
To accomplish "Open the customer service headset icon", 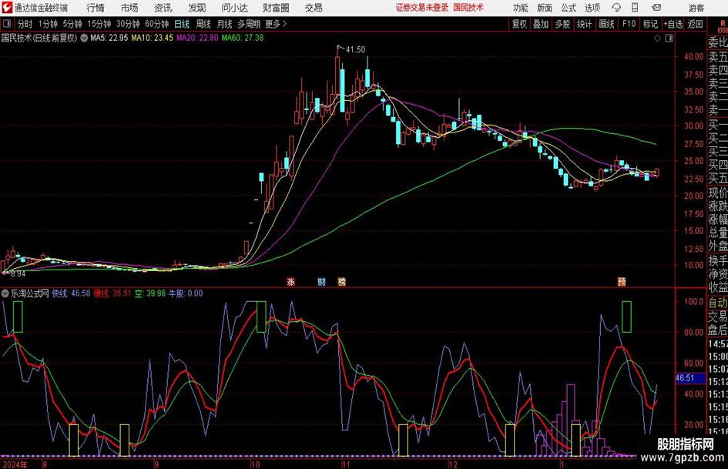I will (616, 8).
